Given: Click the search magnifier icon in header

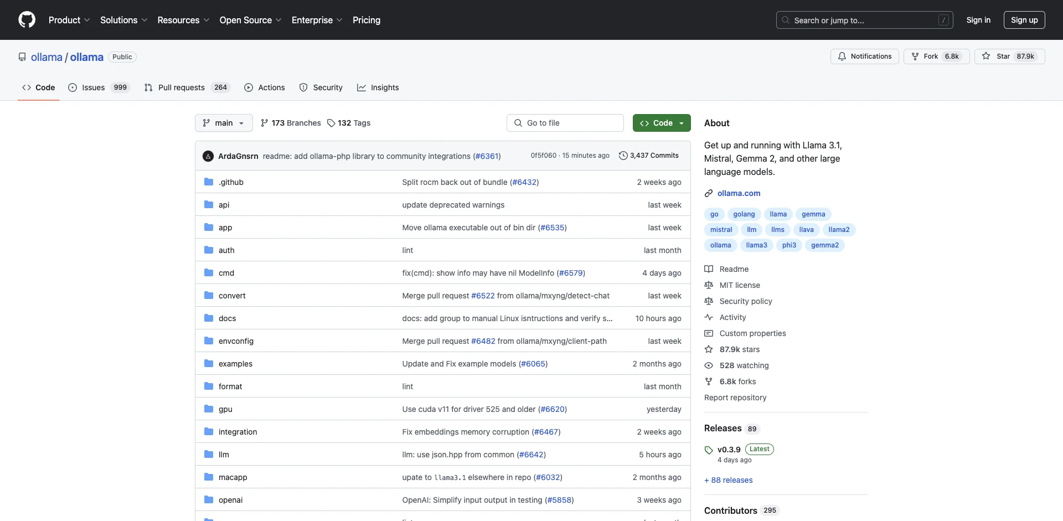Looking at the screenshot, I should click(x=786, y=20).
